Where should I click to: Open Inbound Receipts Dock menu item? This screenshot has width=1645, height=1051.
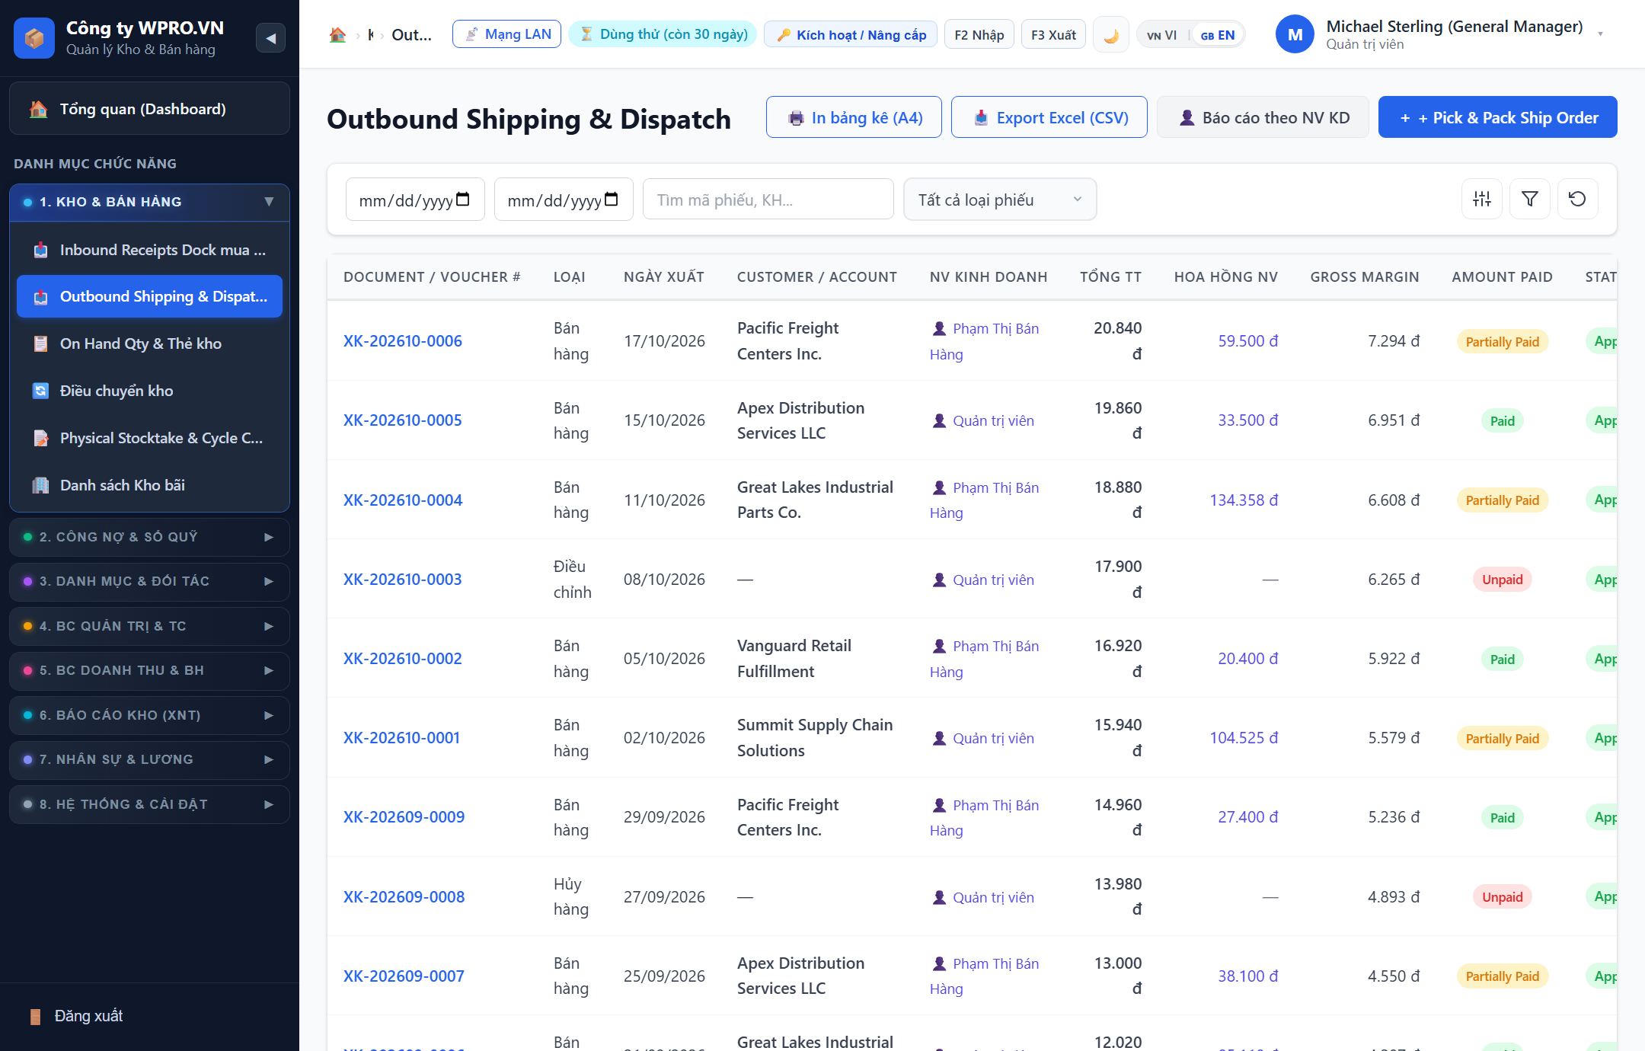tap(149, 250)
